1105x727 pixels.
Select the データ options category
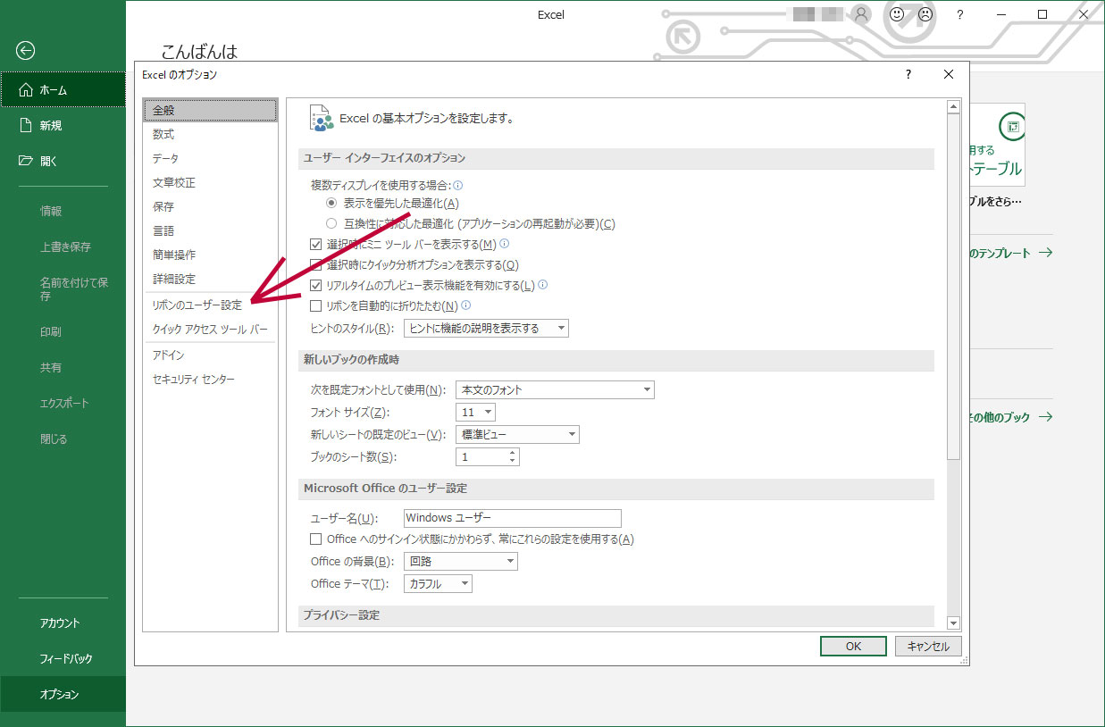210,159
